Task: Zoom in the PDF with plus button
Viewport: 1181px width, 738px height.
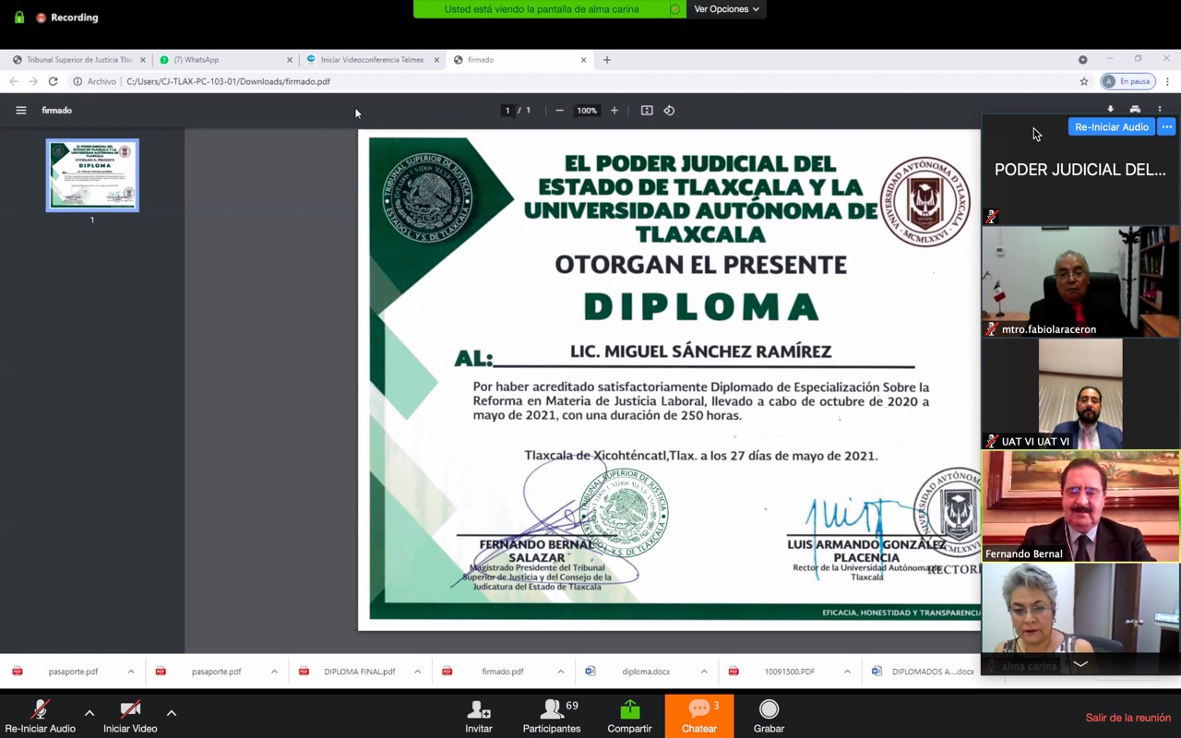Action: 614,111
